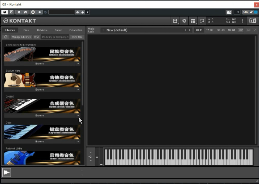This screenshot has height=184, width=259.
Task: Click Browse under Guitar Instruments library
Action: pyautogui.click(x=40, y=90)
